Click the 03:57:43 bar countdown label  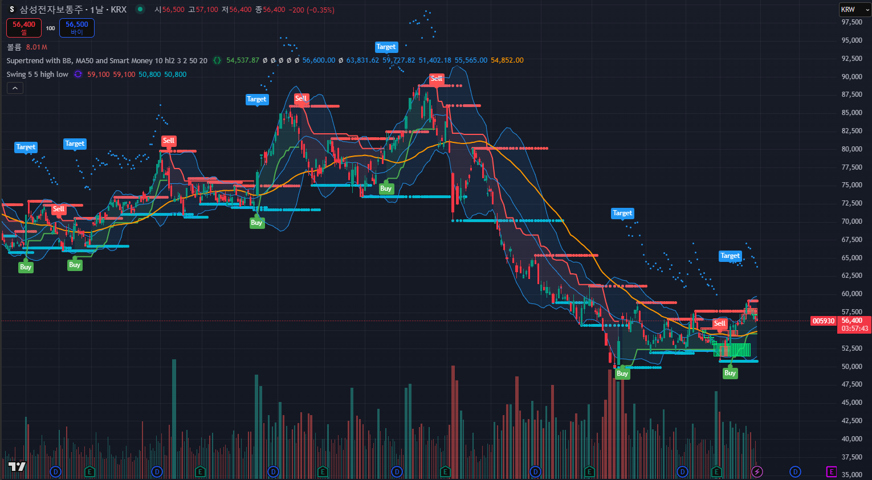855,329
